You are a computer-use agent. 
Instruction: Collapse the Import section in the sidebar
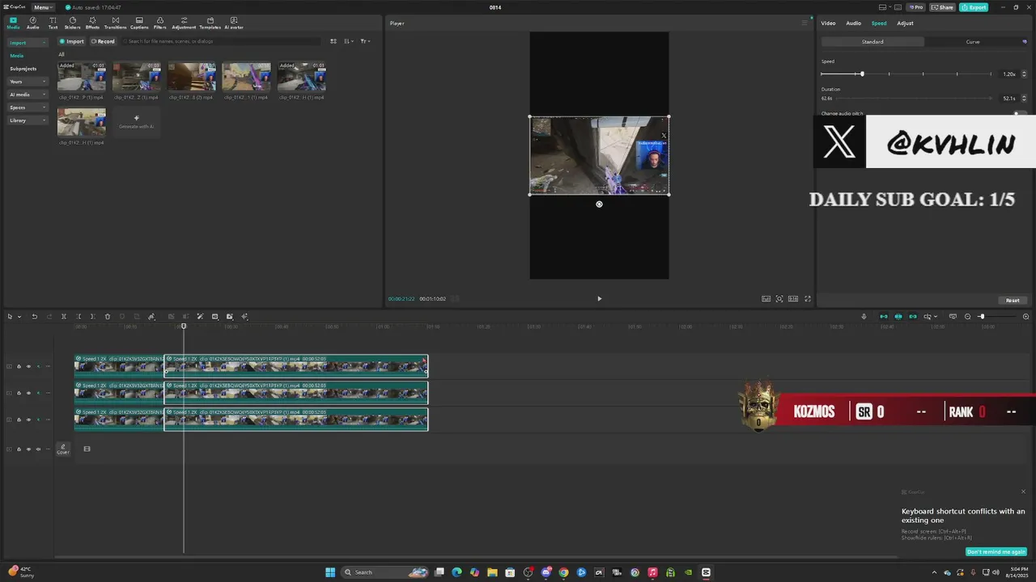(x=28, y=42)
